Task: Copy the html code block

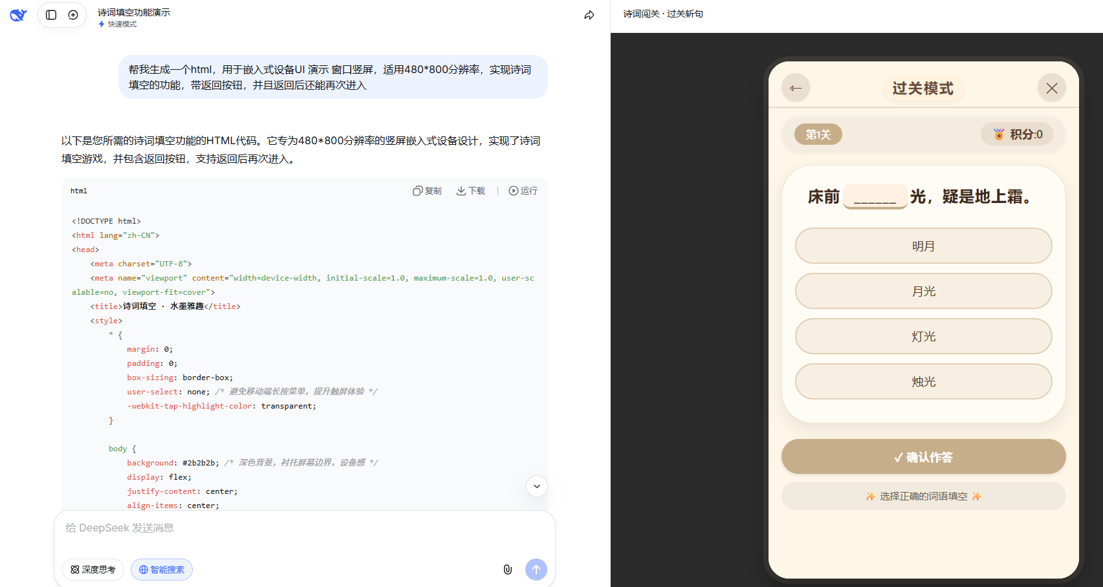Action: click(x=427, y=191)
